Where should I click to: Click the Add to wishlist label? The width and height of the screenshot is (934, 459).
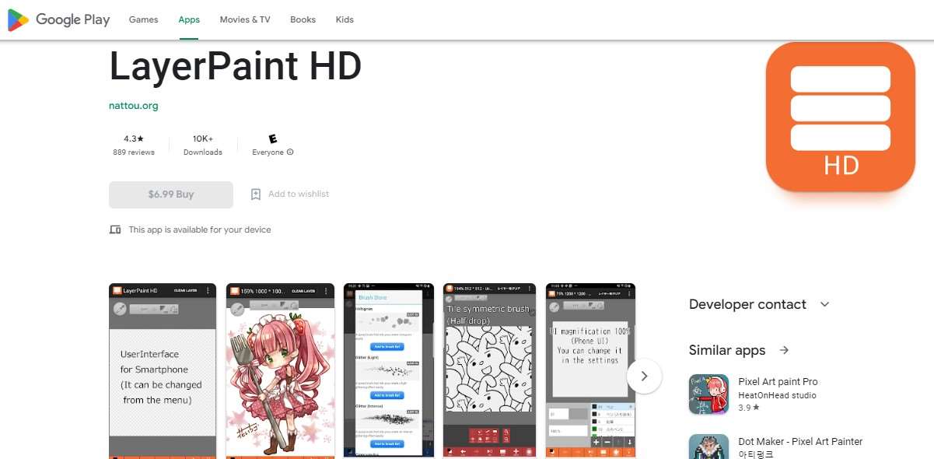299,194
